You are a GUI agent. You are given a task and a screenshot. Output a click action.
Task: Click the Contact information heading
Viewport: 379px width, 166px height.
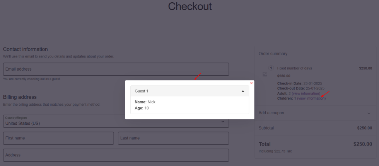point(26,49)
